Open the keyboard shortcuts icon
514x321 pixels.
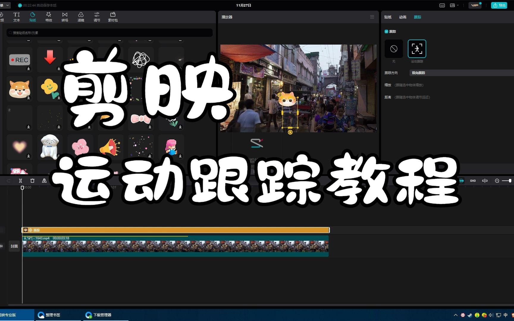pyautogui.click(x=442, y=5)
